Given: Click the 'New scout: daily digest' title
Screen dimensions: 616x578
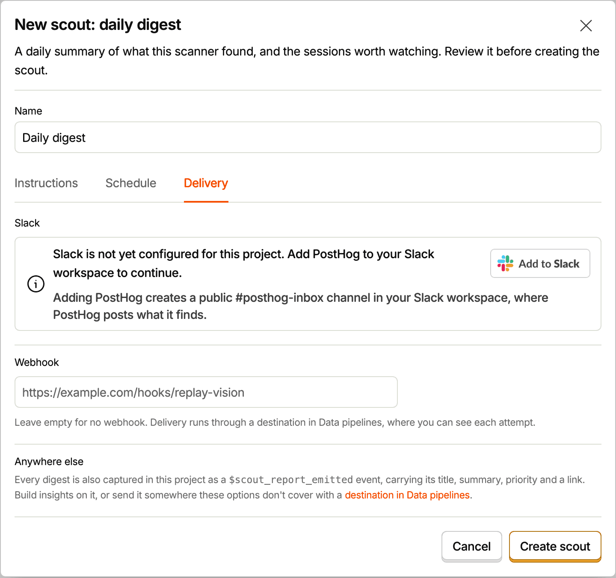Looking at the screenshot, I should coord(98,25).
